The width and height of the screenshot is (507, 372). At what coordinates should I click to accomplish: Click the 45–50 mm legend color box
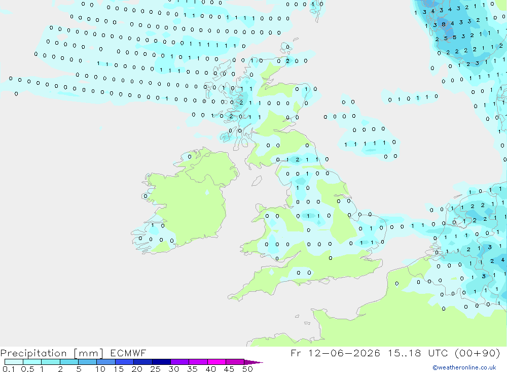(x=235, y=362)
